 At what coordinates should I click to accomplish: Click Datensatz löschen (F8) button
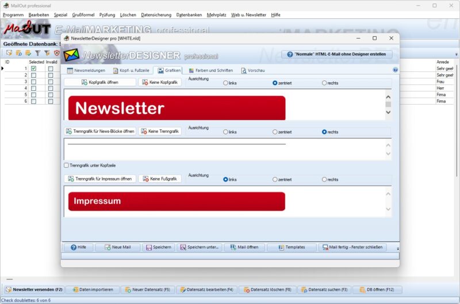267,290
